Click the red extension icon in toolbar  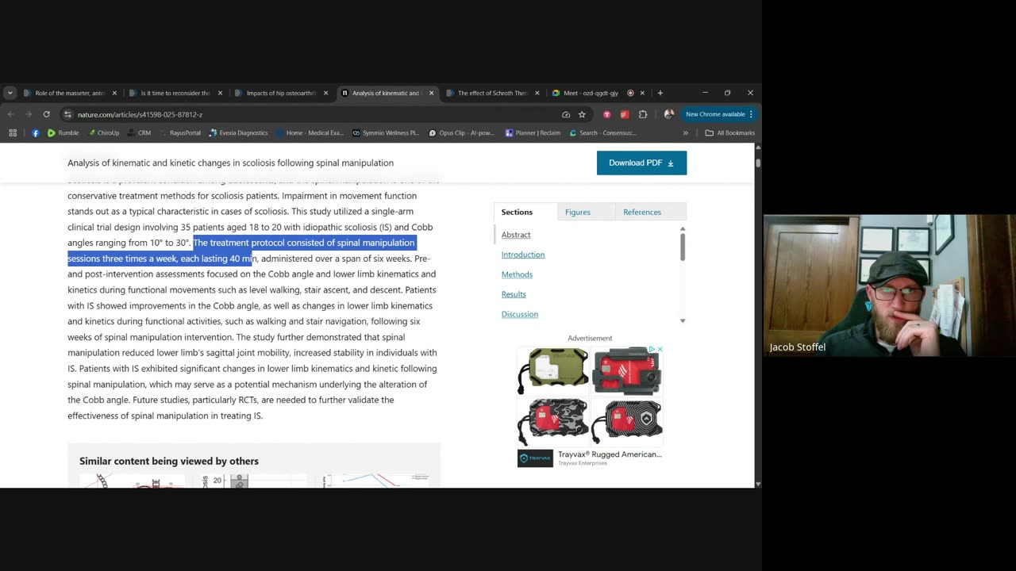(x=625, y=114)
